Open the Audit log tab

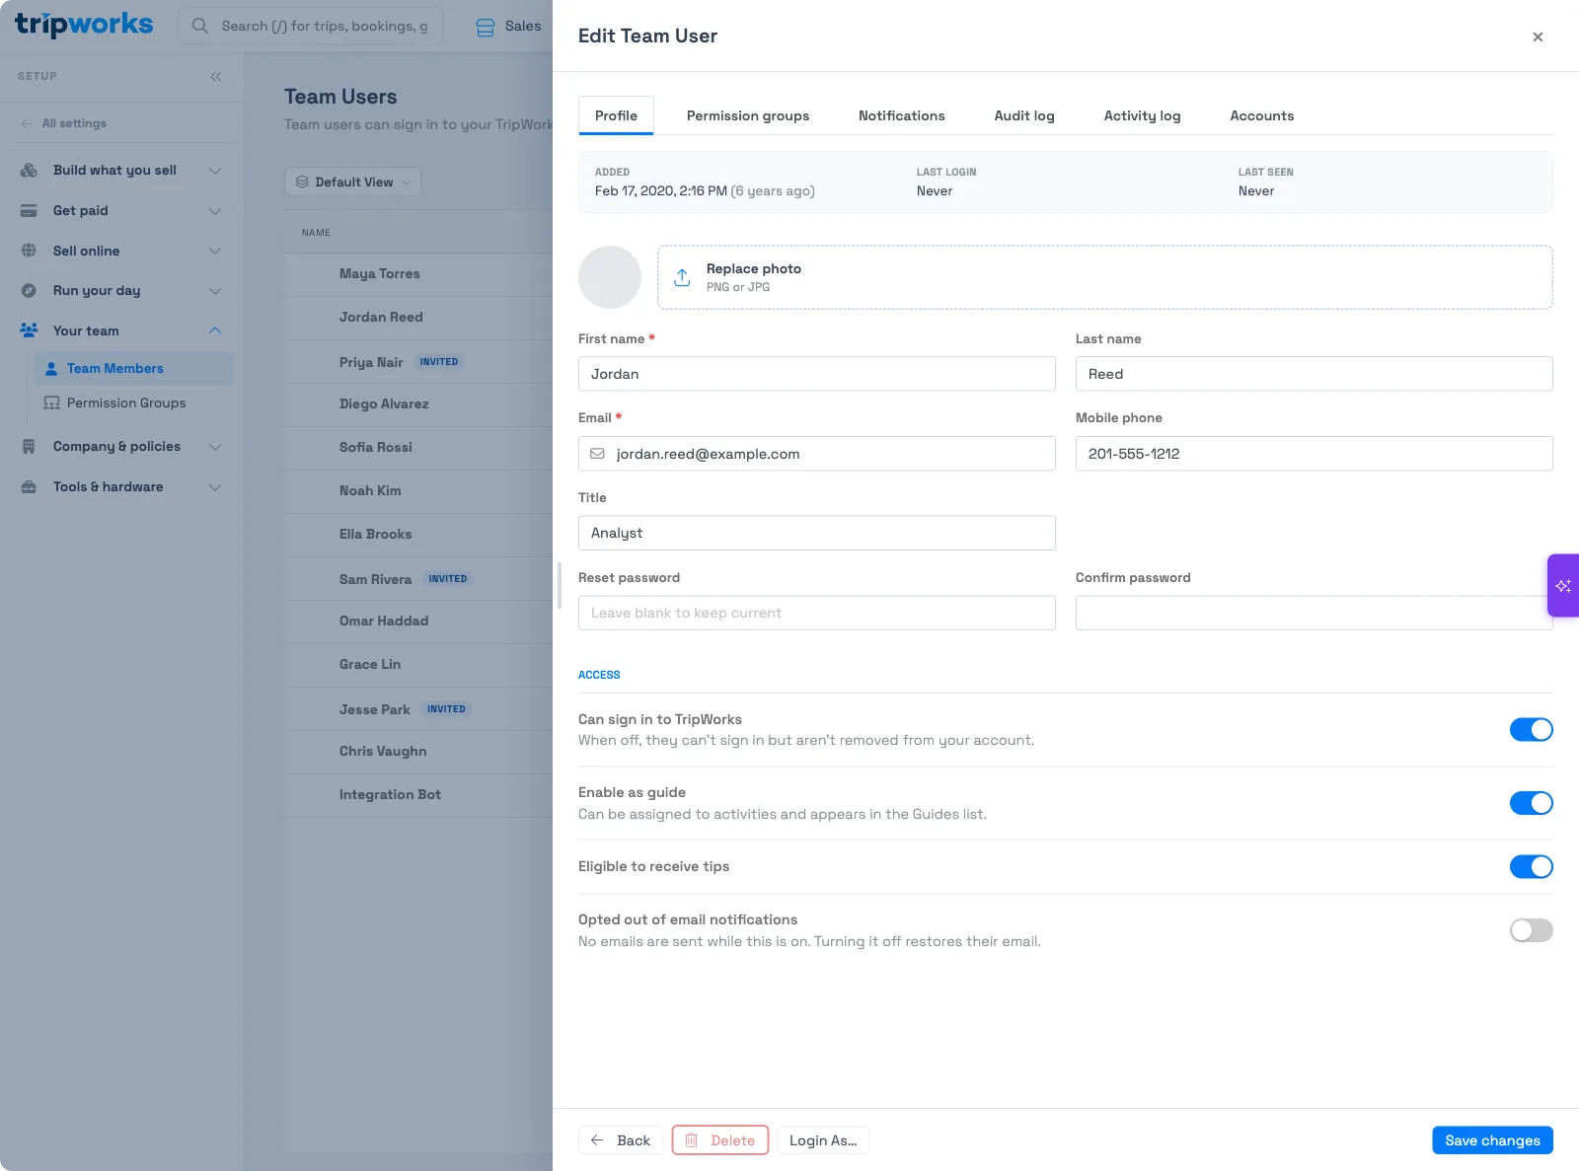pos(1024,115)
